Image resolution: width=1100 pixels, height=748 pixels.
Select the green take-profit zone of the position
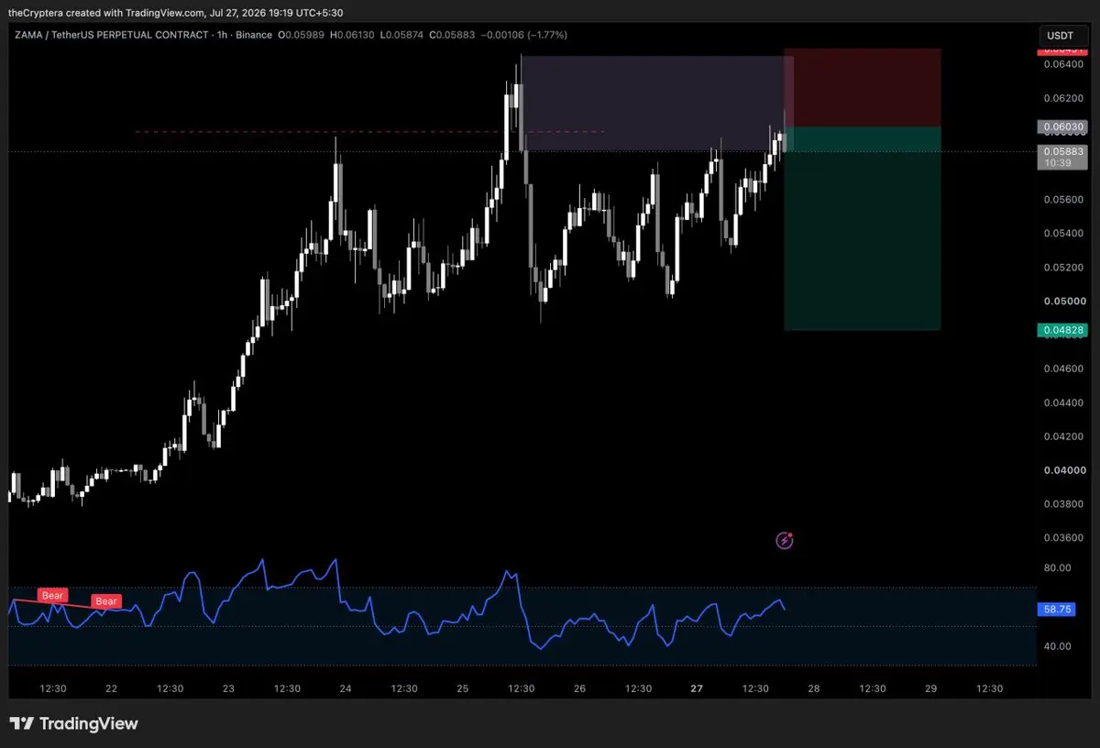point(862,228)
